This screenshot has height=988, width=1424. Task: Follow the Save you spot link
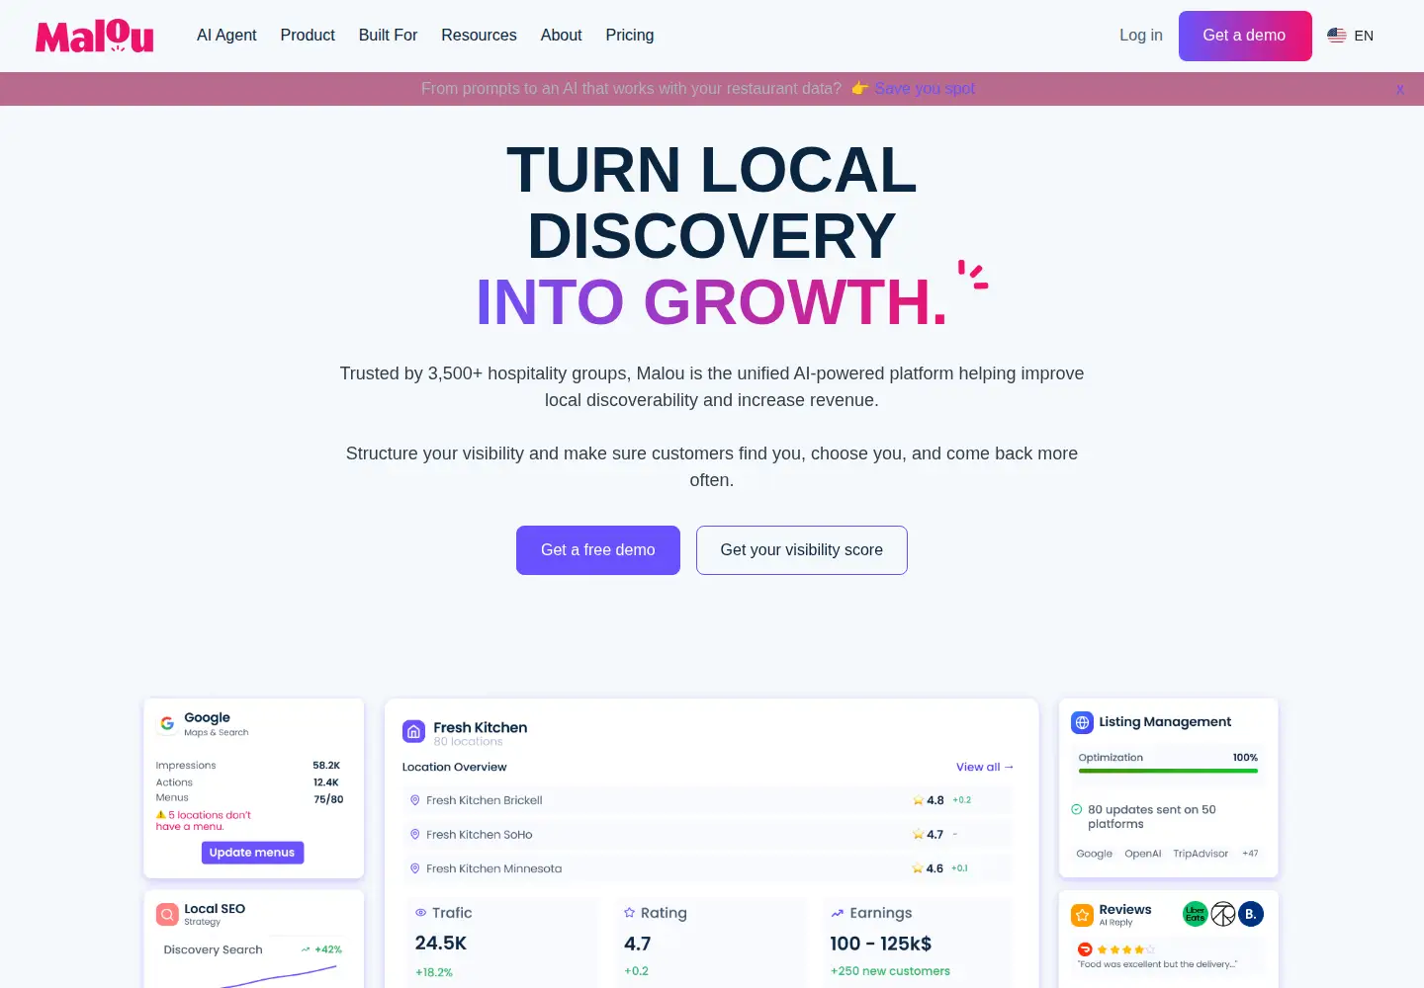(925, 89)
